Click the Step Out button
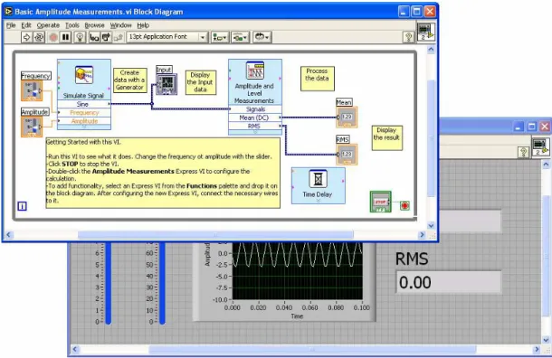Image resolution: width=552 pixels, height=358 pixels. coord(119,37)
